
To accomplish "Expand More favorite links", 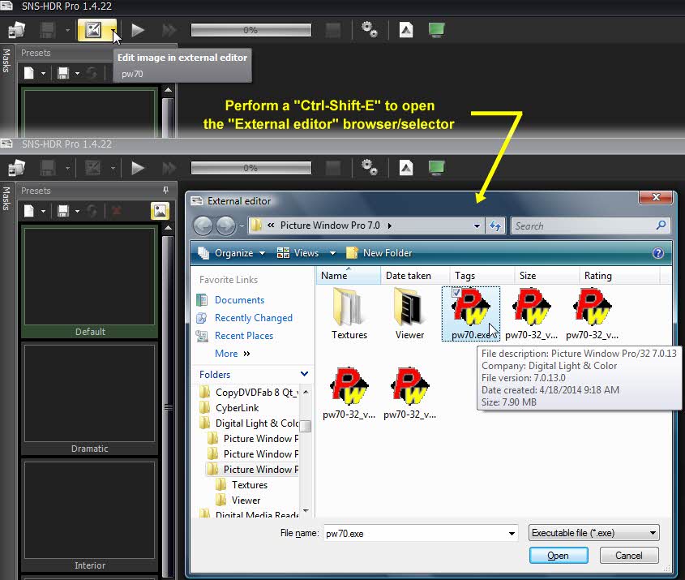I will coord(232,354).
